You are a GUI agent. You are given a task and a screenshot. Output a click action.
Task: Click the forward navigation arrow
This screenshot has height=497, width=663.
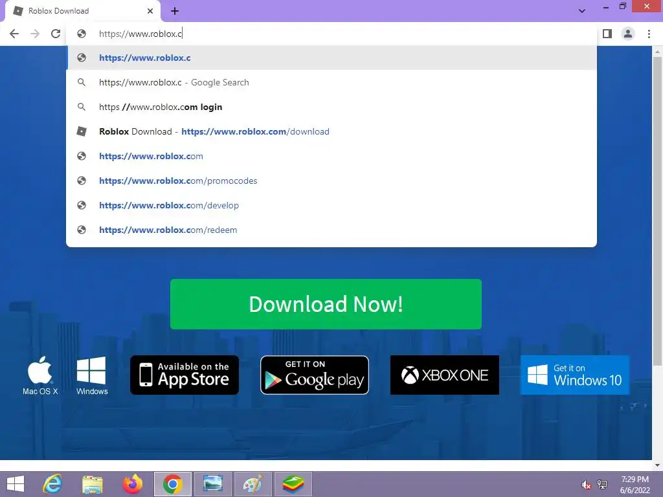point(35,34)
